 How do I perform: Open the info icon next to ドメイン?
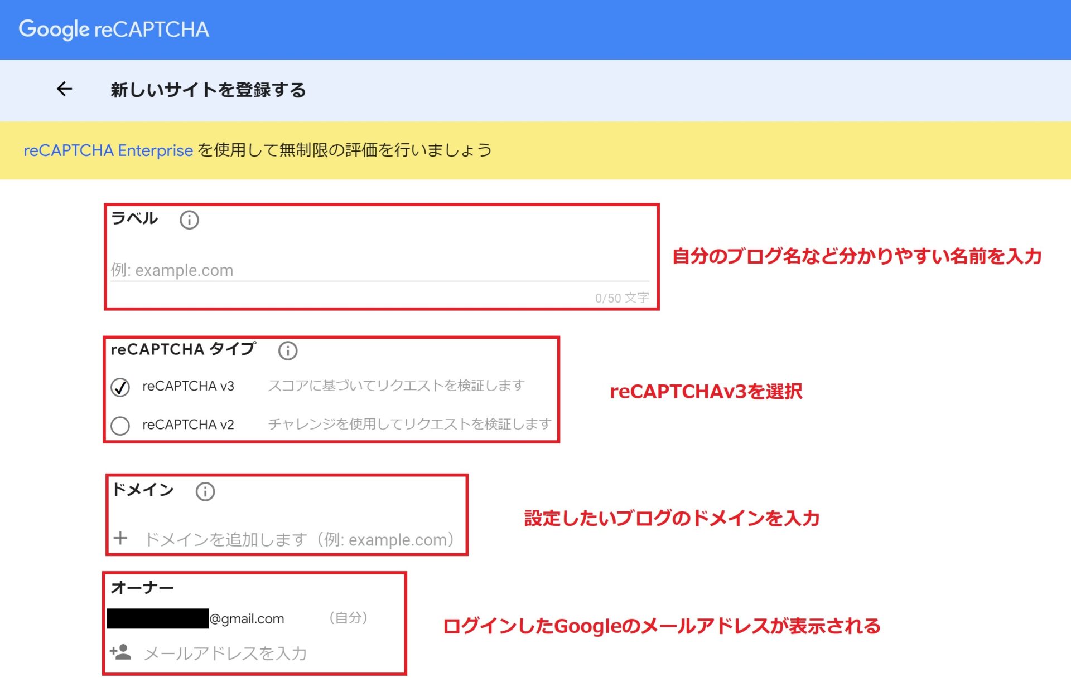pyautogui.click(x=205, y=491)
